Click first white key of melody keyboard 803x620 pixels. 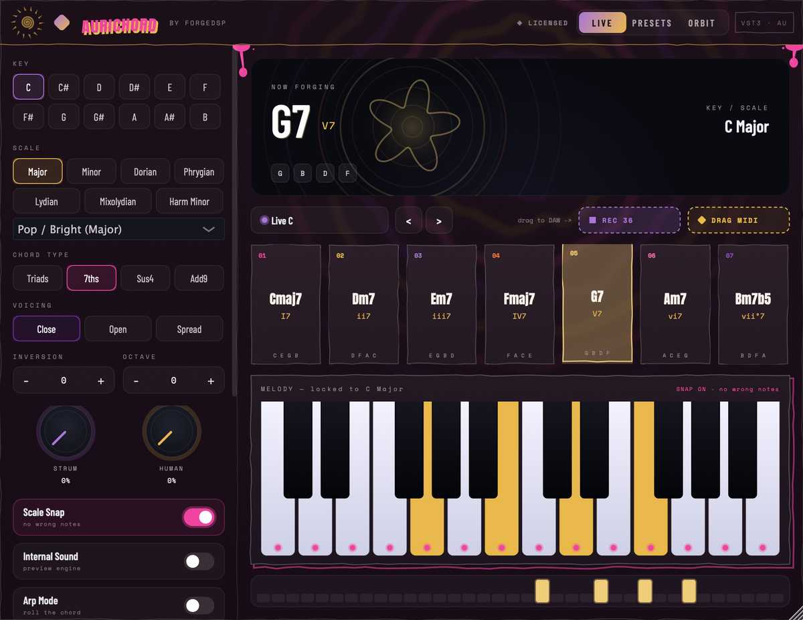(x=278, y=526)
